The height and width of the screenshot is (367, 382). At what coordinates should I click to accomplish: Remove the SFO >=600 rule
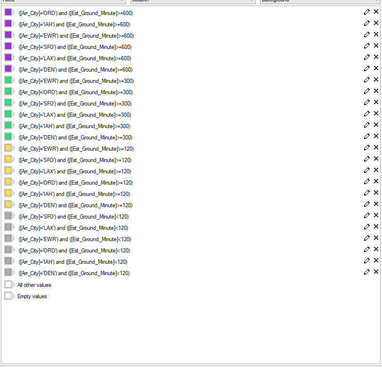coord(376,46)
